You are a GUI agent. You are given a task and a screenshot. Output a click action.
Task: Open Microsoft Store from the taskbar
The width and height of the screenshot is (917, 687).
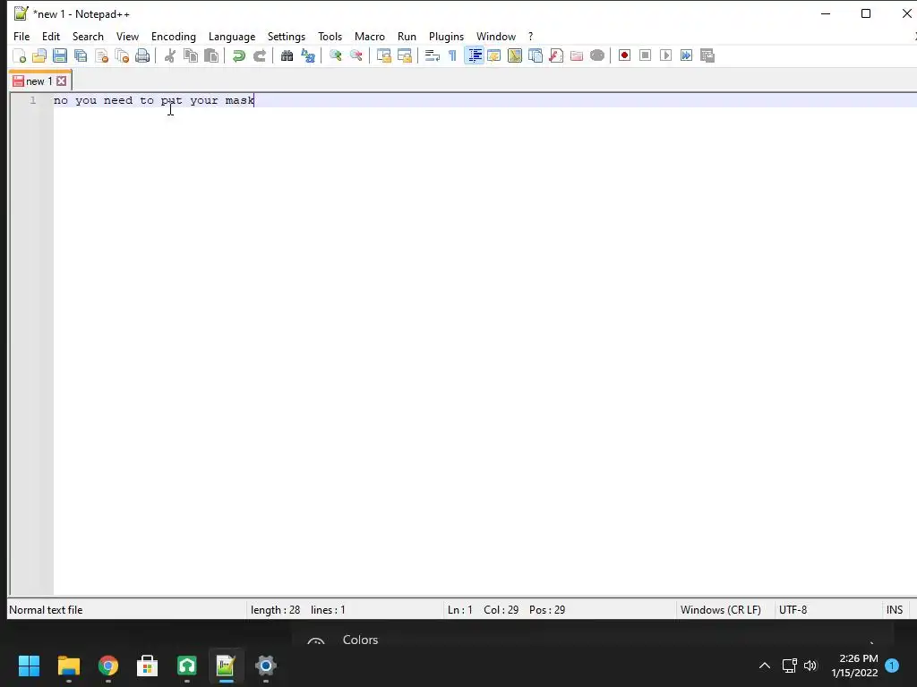[x=148, y=666]
